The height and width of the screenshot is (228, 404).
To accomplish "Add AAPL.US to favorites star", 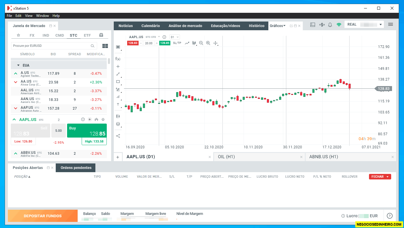I will pyautogui.click(x=103, y=120).
